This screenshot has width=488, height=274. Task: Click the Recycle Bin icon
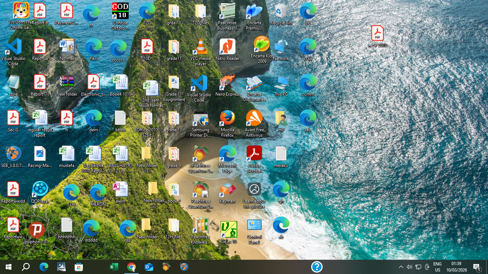pos(281,14)
